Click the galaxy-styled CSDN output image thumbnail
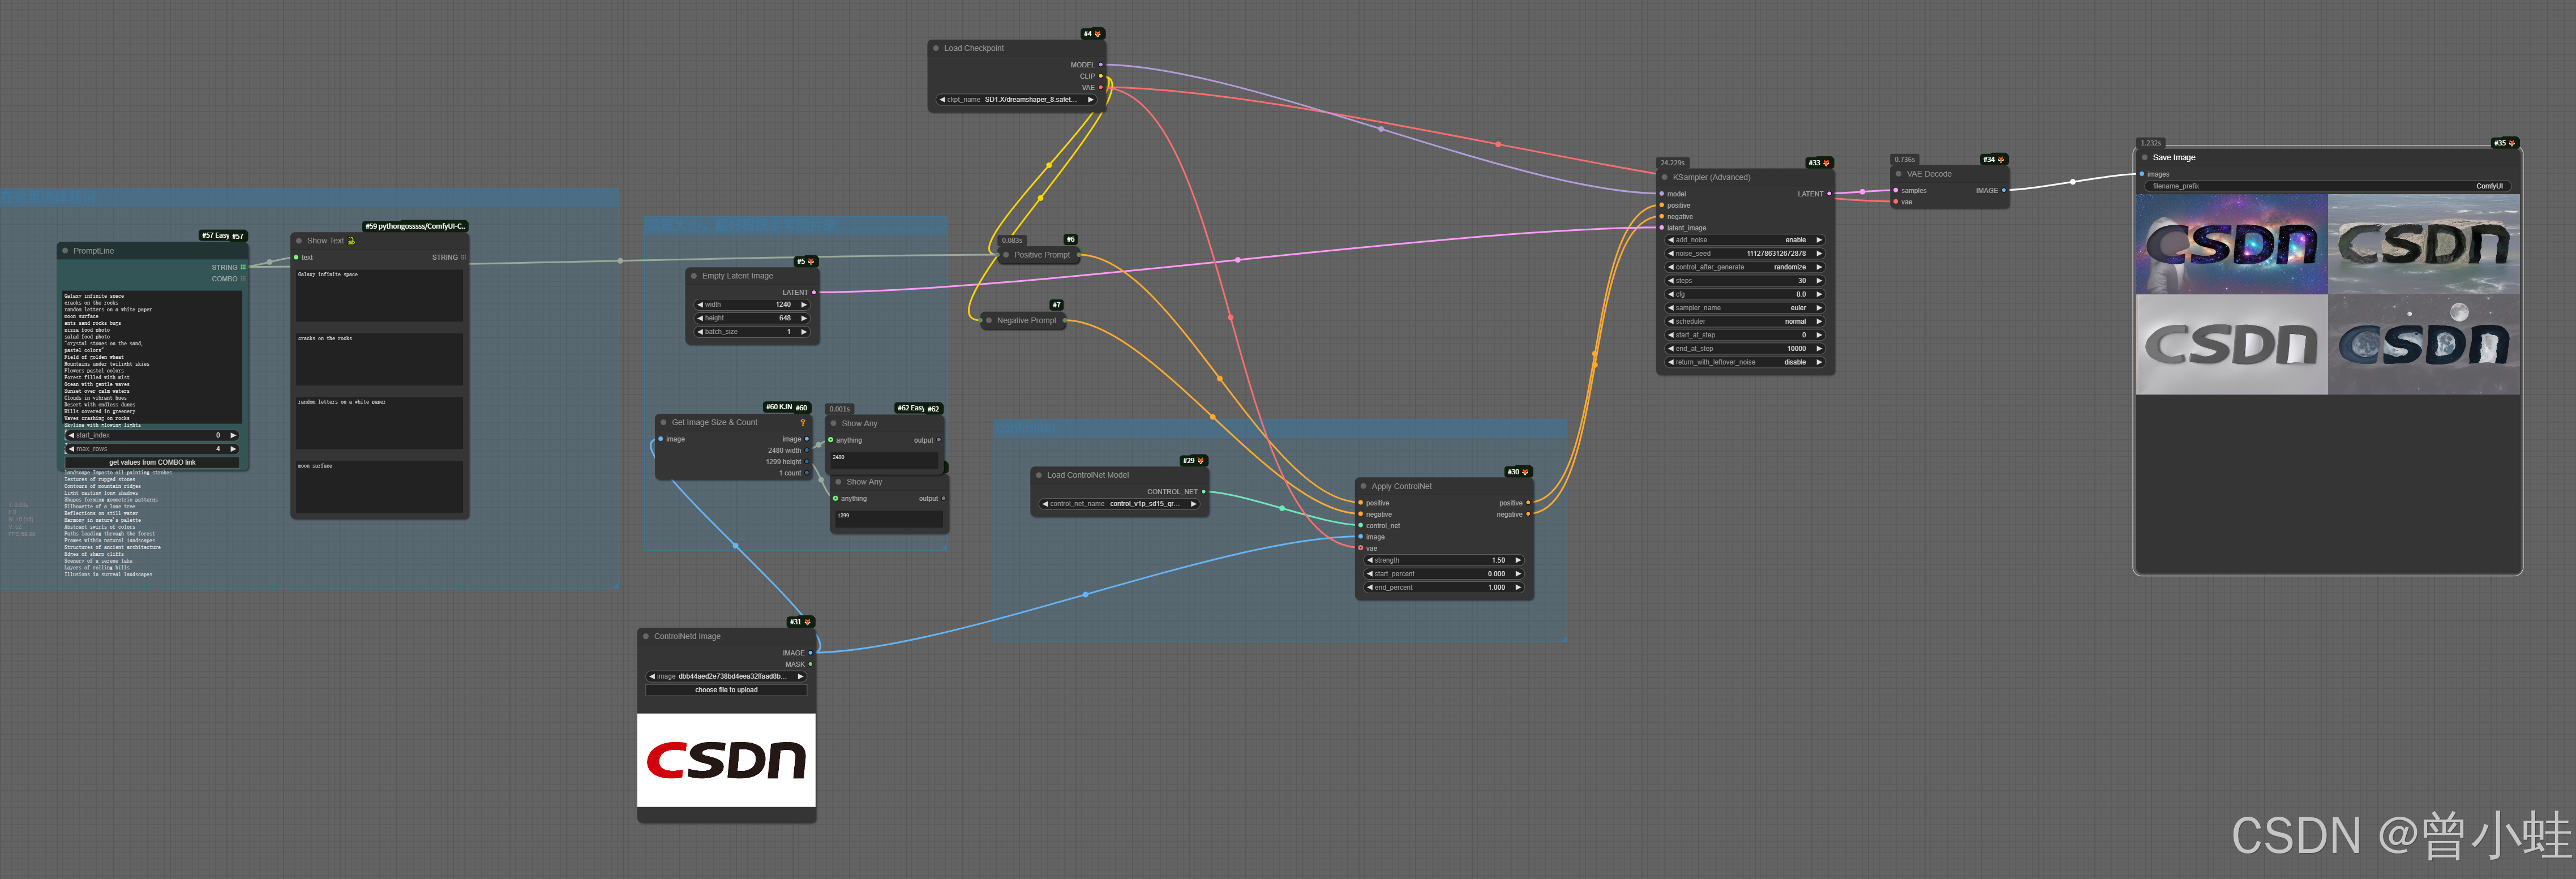2576x879 pixels. (x=2231, y=244)
